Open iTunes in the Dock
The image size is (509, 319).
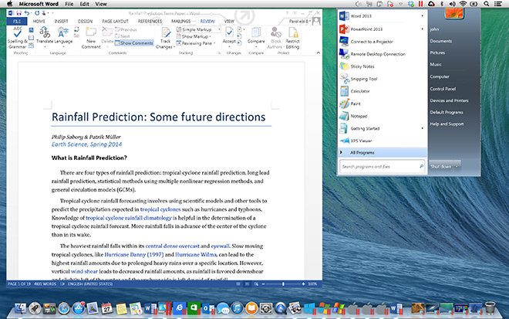pyautogui.click(x=237, y=308)
